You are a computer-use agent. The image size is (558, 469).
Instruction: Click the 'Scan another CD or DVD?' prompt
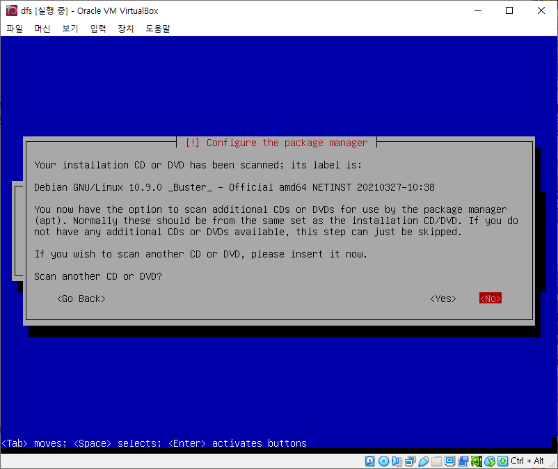coord(98,276)
